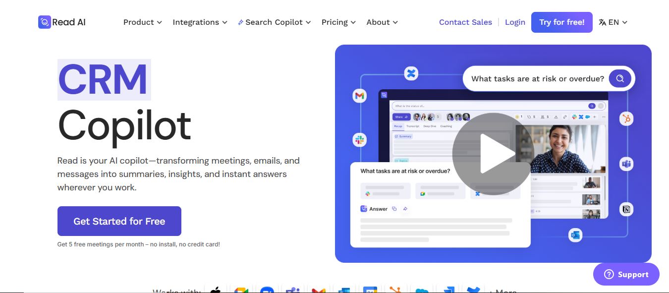Image resolution: width=669 pixels, height=293 pixels.
Task: Click the HubSpot icon in the hero image
Action: point(626,118)
